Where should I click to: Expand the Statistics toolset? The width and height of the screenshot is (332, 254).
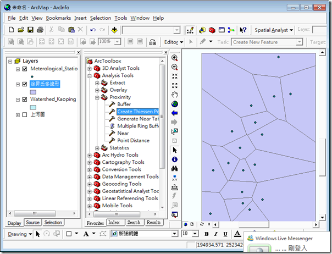coord(97,148)
